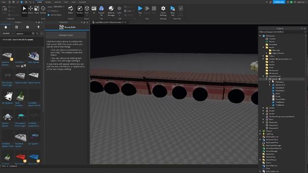Select ReplicatedStorage in Explorer
Viewport: 308px width, 173px height.
(273, 145)
